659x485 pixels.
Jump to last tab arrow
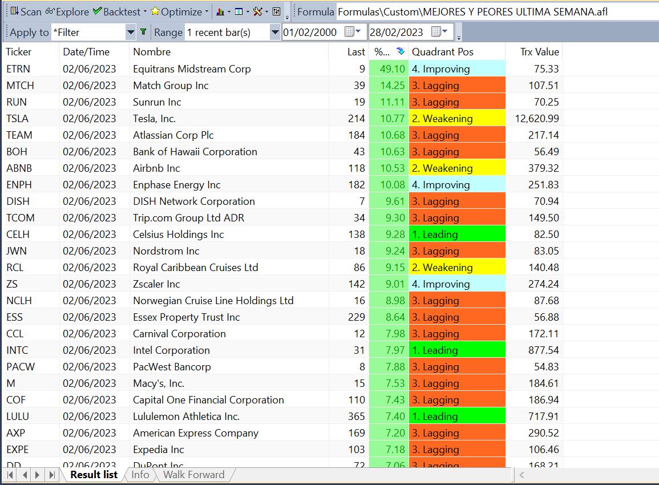(52, 475)
